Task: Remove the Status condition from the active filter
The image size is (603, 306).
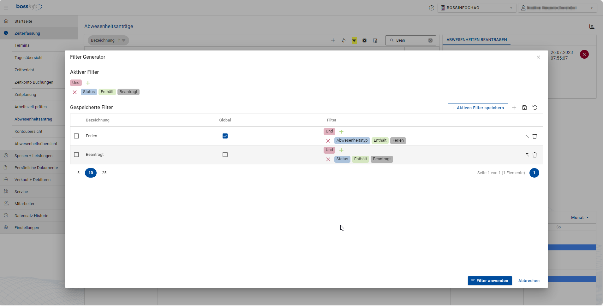Action: pos(75,92)
